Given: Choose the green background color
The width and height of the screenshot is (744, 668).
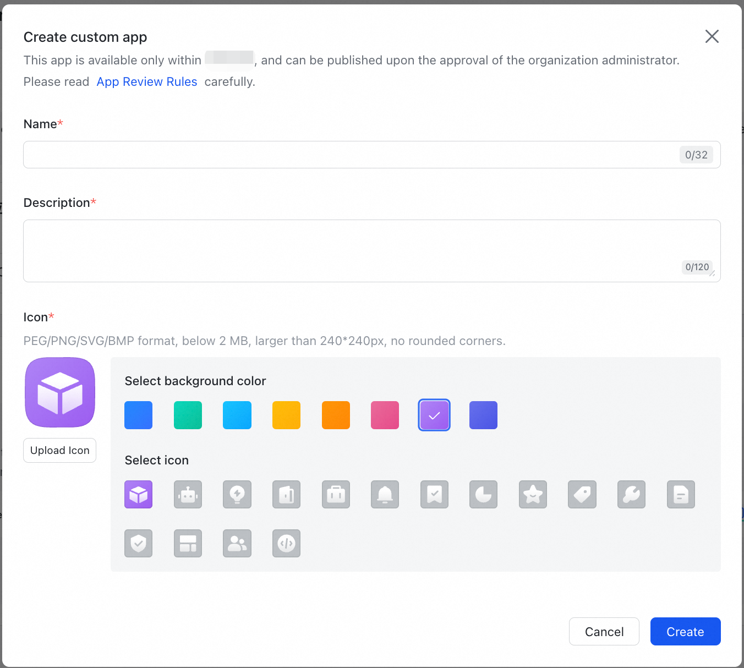Looking at the screenshot, I should point(188,415).
